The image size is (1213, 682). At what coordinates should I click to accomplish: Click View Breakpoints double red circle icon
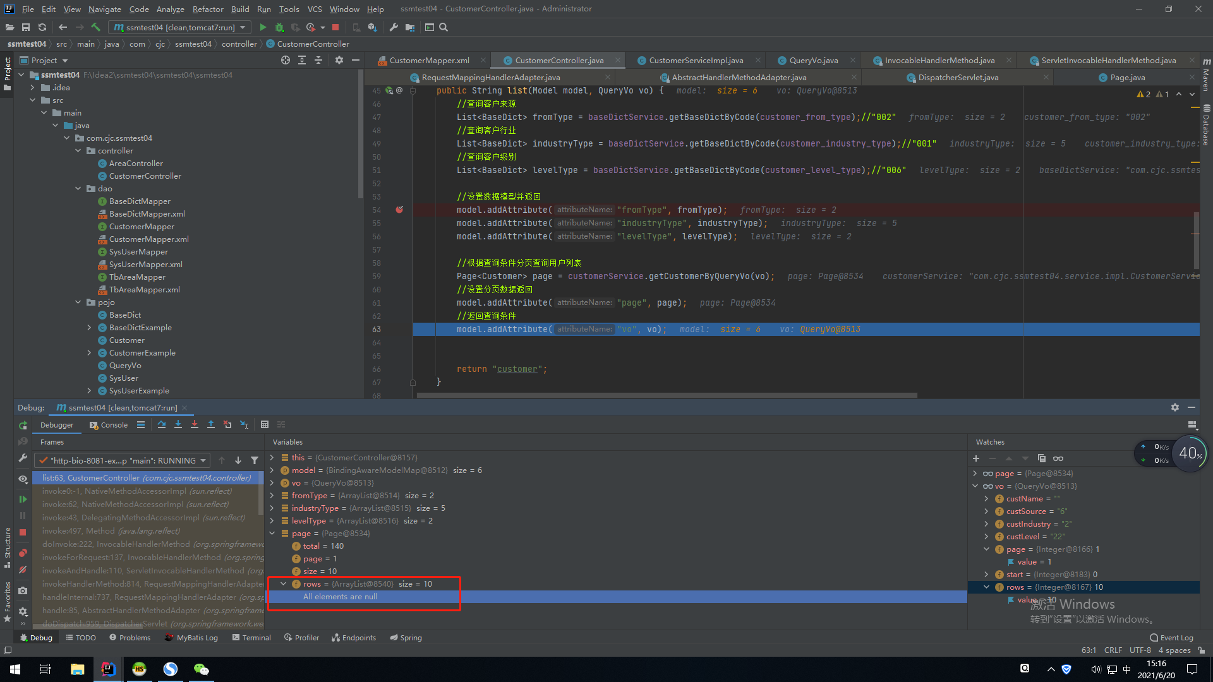tap(23, 553)
